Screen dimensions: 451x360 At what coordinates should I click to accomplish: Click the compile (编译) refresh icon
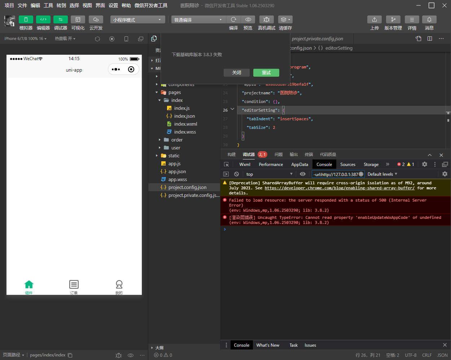[x=233, y=19]
